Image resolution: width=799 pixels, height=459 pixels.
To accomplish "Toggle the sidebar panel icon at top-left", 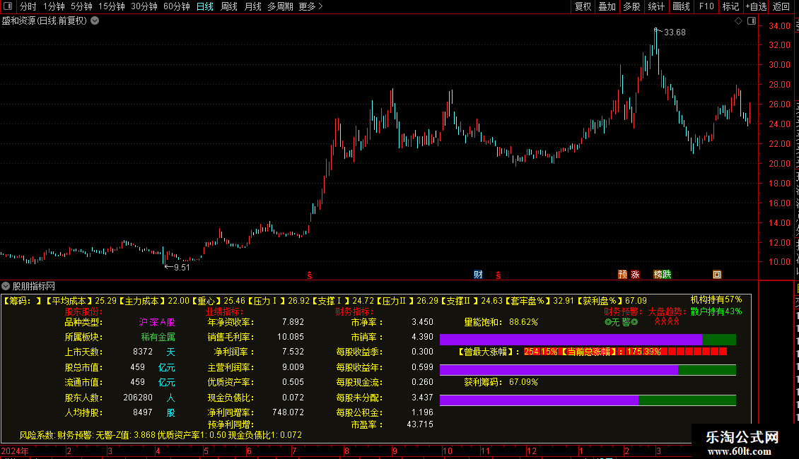I will point(7,6).
